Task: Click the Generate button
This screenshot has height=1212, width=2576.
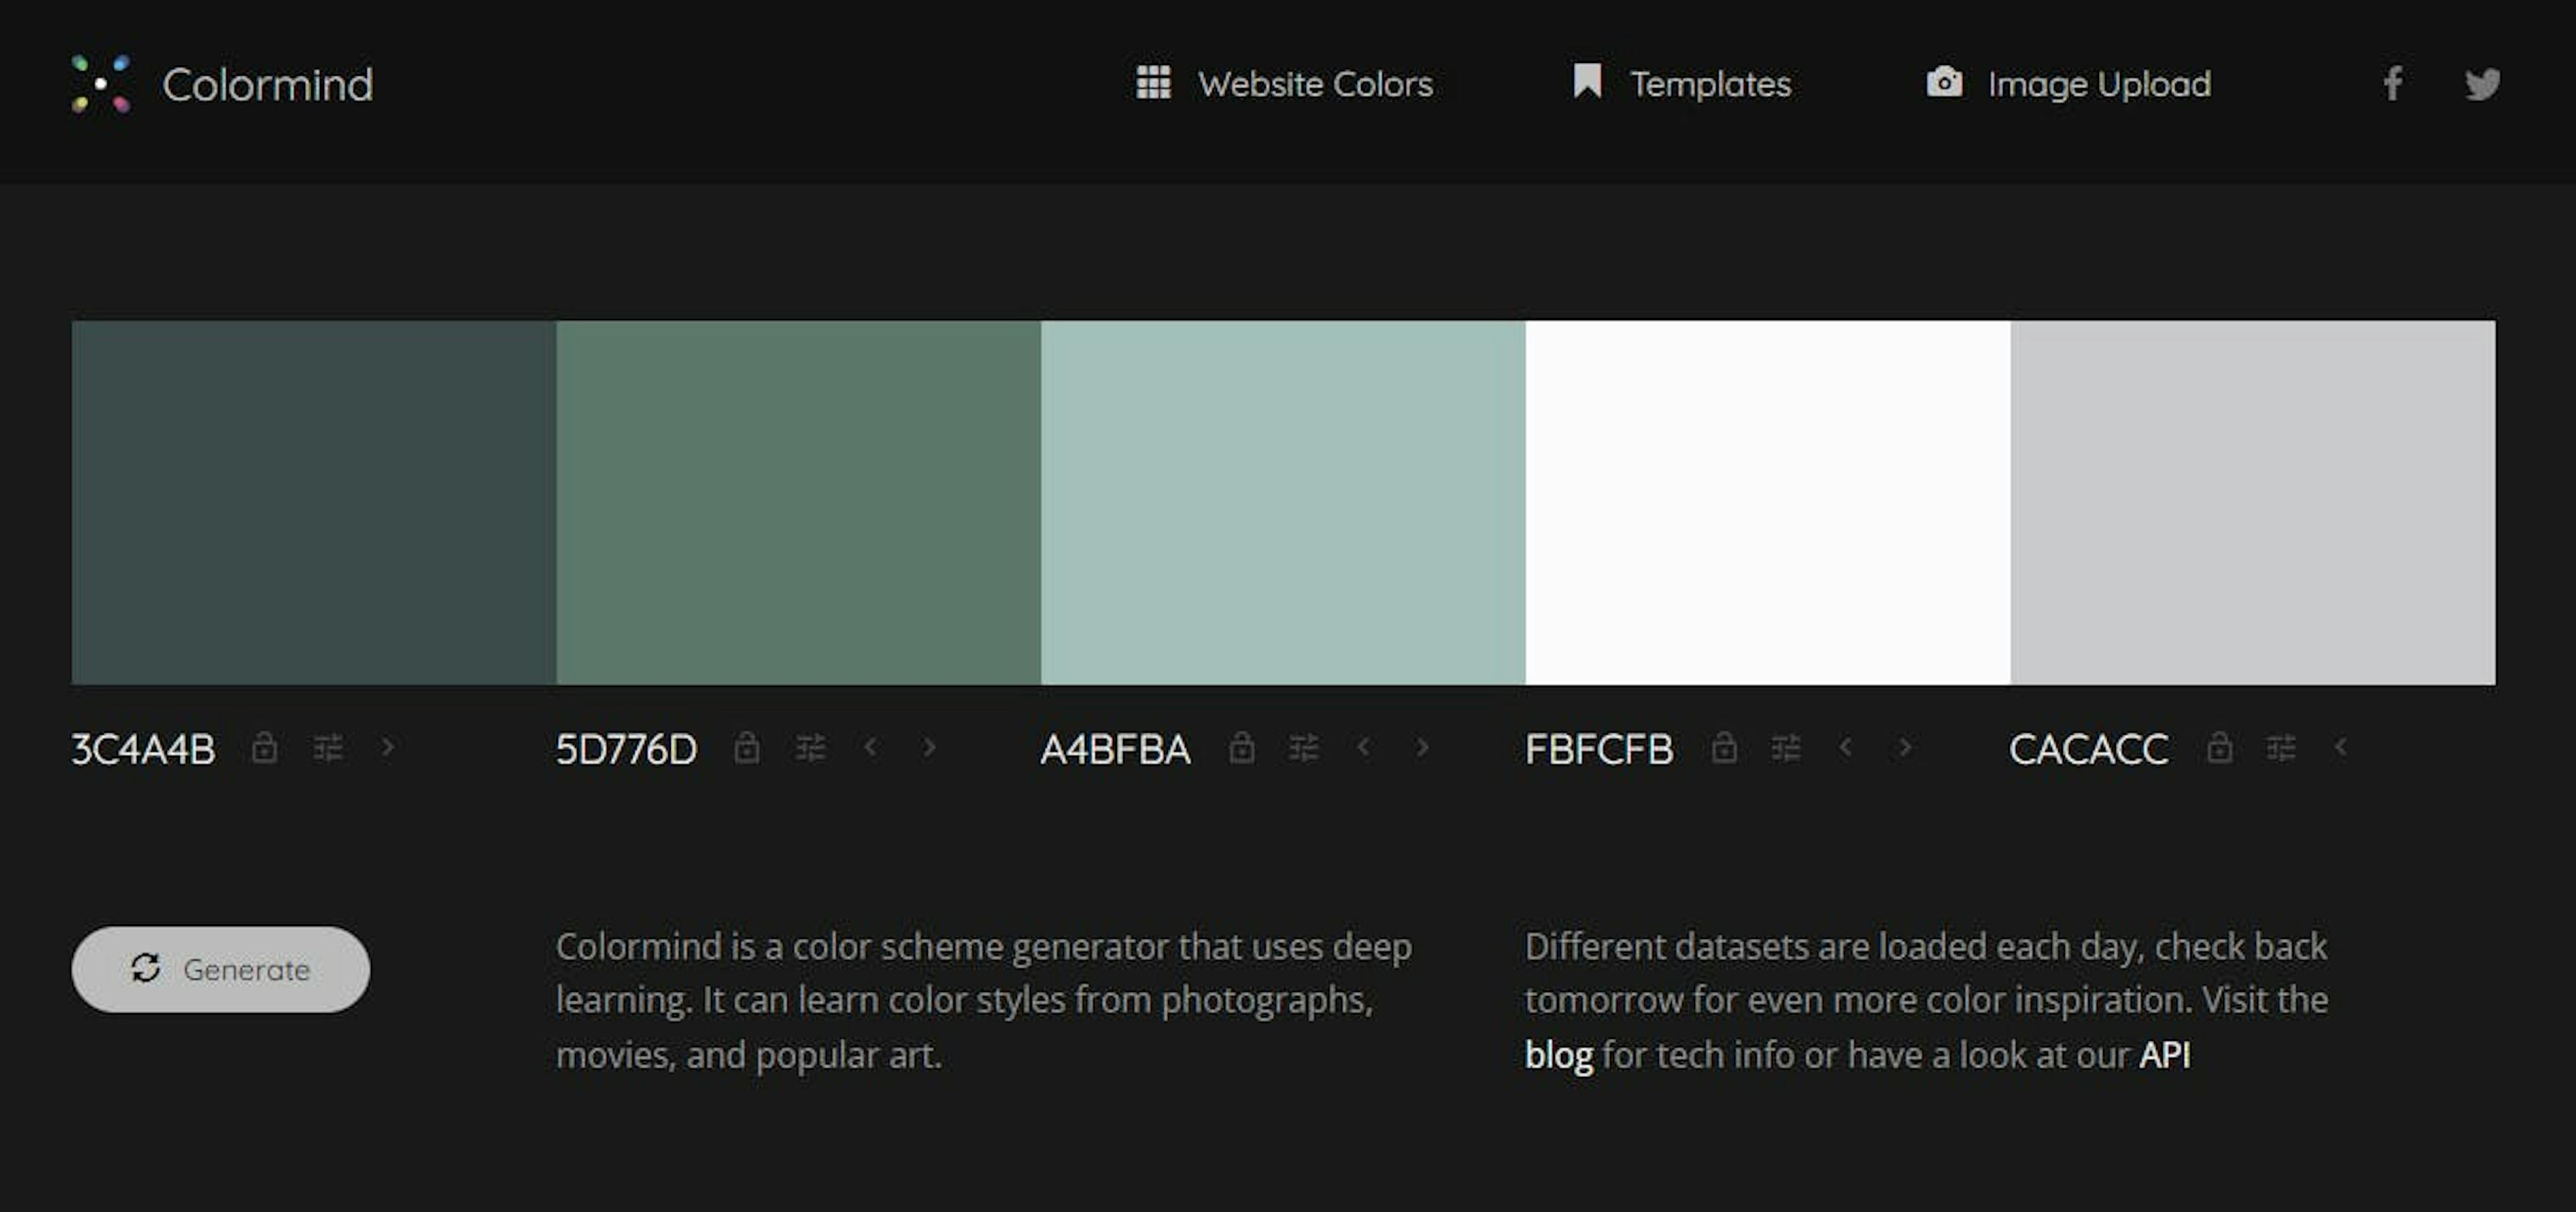Action: click(221, 969)
